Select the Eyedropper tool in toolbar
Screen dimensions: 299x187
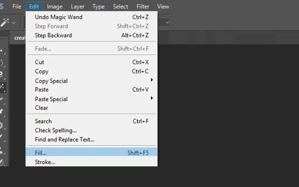pos(2,112)
